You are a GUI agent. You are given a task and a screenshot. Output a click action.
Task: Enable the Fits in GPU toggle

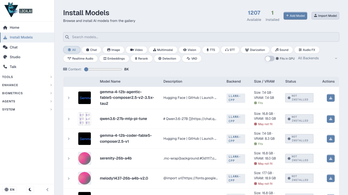click(x=270, y=58)
